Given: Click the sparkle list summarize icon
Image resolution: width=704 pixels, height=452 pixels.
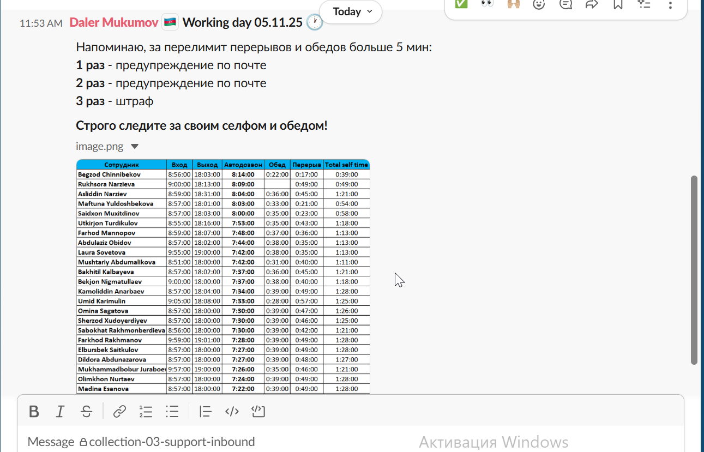Looking at the screenshot, I should pos(644,4).
